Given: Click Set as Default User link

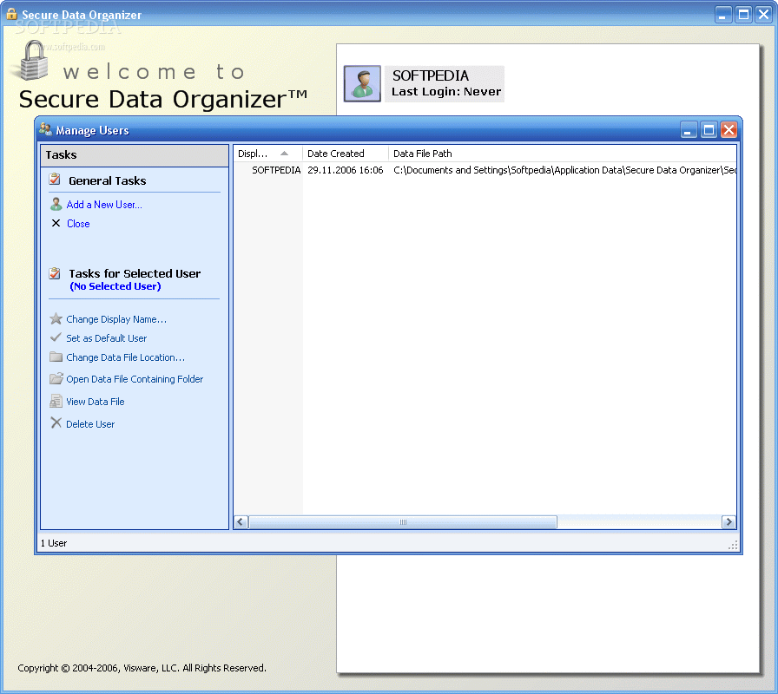Looking at the screenshot, I should pos(107,338).
